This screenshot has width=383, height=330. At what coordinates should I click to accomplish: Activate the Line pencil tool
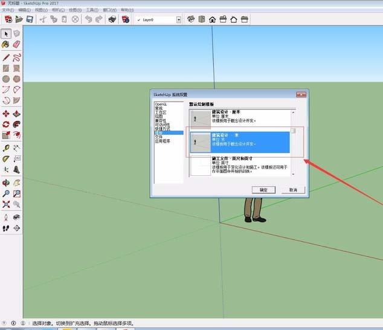[5, 57]
